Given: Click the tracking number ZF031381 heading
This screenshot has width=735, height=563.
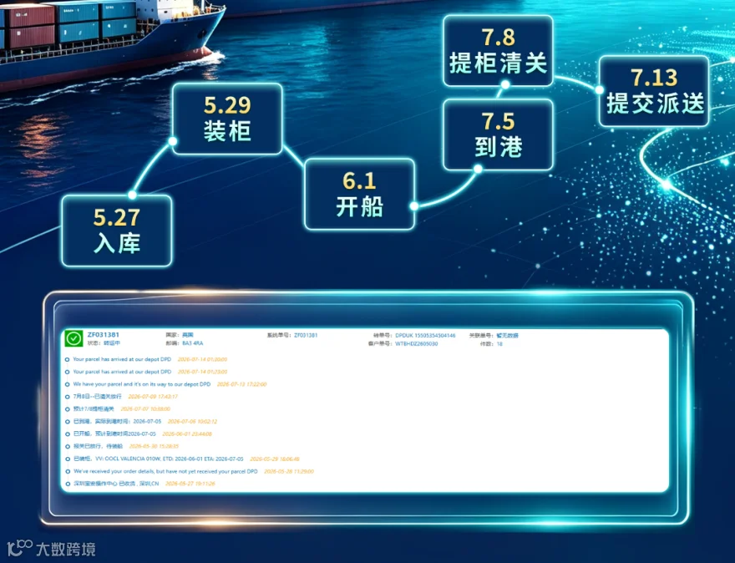Looking at the screenshot, I should tap(103, 335).
